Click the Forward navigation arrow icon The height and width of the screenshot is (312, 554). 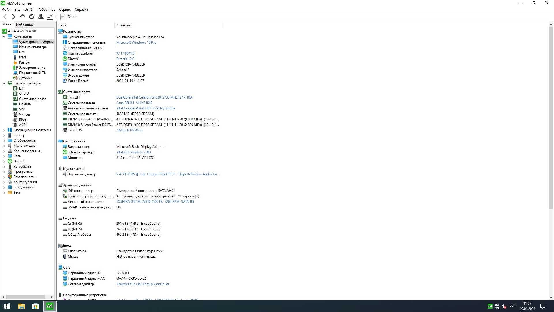click(x=13, y=17)
